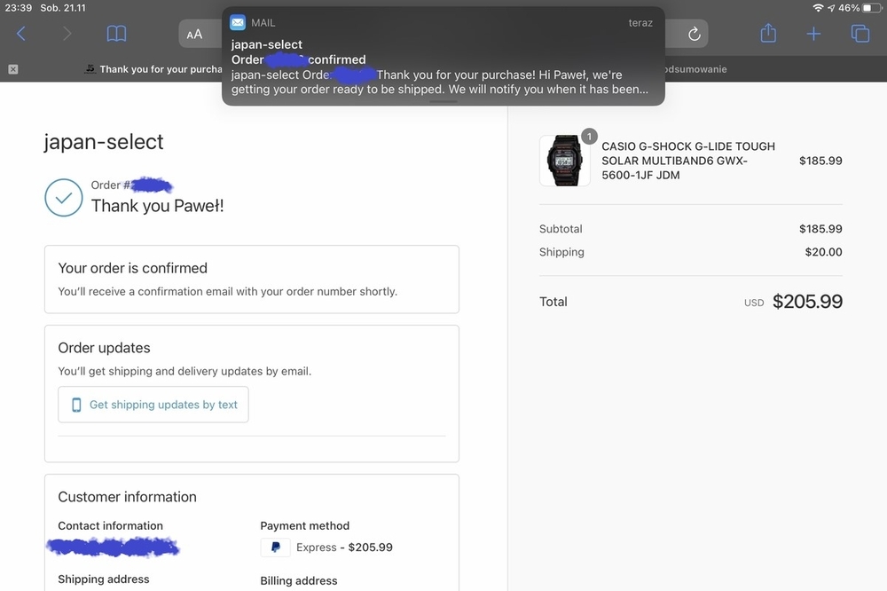Click the PayPal payment icon
The height and width of the screenshot is (591, 887).
(x=275, y=548)
